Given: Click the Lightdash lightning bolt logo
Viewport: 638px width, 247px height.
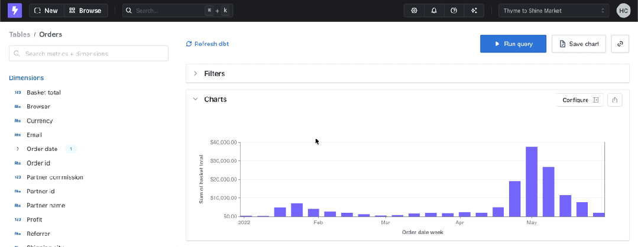Looking at the screenshot, I should click(x=15, y=11).
